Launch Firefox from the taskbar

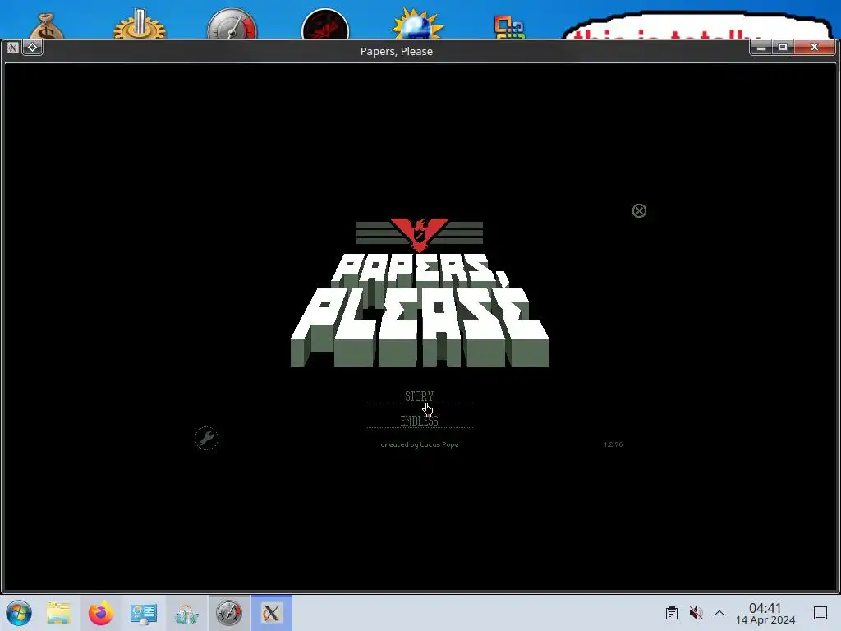101,613
